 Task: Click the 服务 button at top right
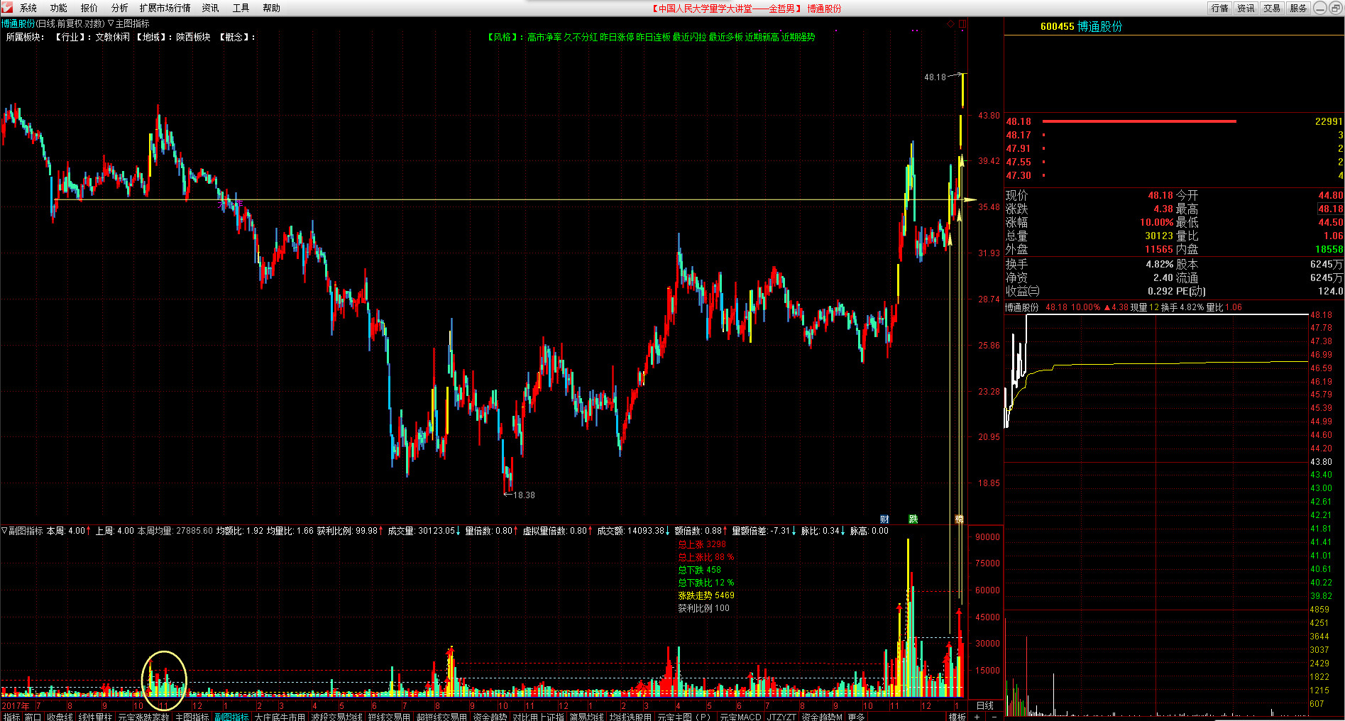tap(1298, 8)
